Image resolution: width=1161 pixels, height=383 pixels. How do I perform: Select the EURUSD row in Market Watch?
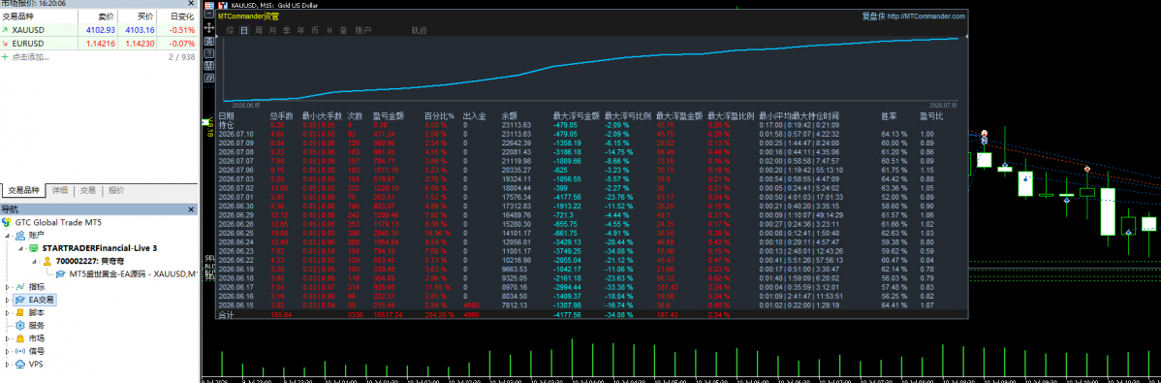pos(99,43)
